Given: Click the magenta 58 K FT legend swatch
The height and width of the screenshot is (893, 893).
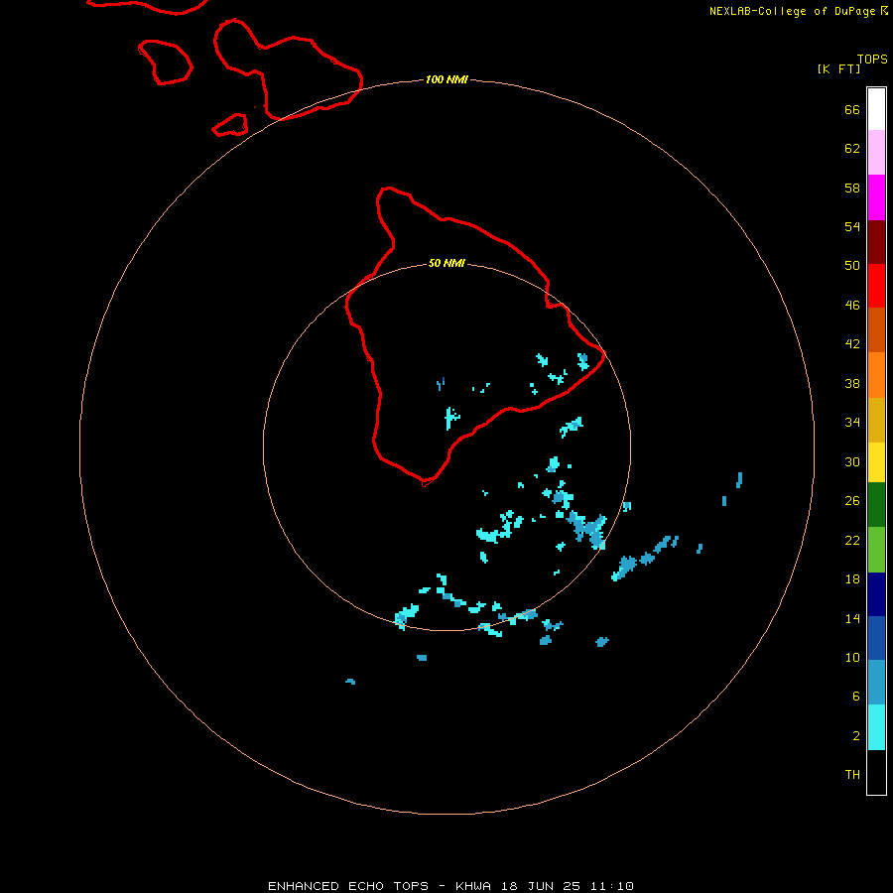Looking at the screenshot, I should 876,197.
